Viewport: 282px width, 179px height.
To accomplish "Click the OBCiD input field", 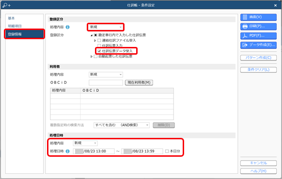I will pyautogui.click(x=106, y=83).
